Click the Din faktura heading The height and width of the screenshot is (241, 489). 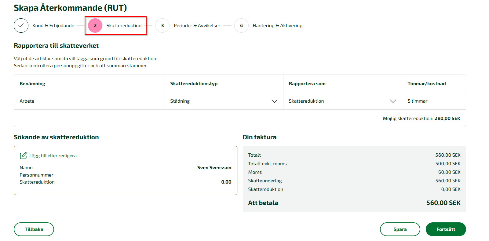(x=260, y=137)
